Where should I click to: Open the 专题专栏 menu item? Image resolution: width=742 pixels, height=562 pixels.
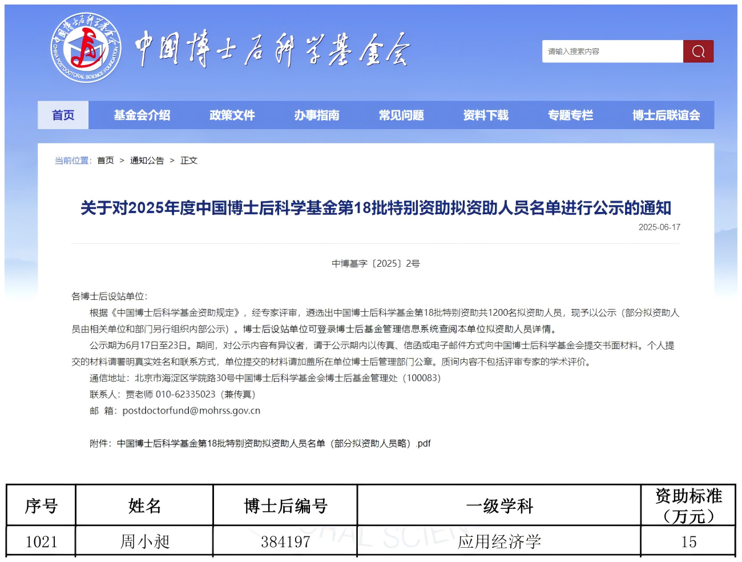click(570, 115)
